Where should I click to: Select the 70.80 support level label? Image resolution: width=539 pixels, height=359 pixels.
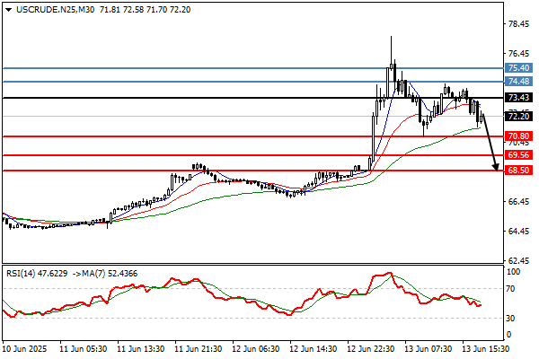pos(518,136)
